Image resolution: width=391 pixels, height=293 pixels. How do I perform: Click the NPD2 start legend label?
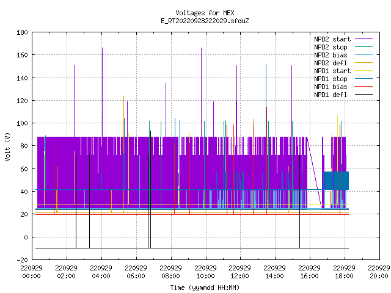point(332,39)
